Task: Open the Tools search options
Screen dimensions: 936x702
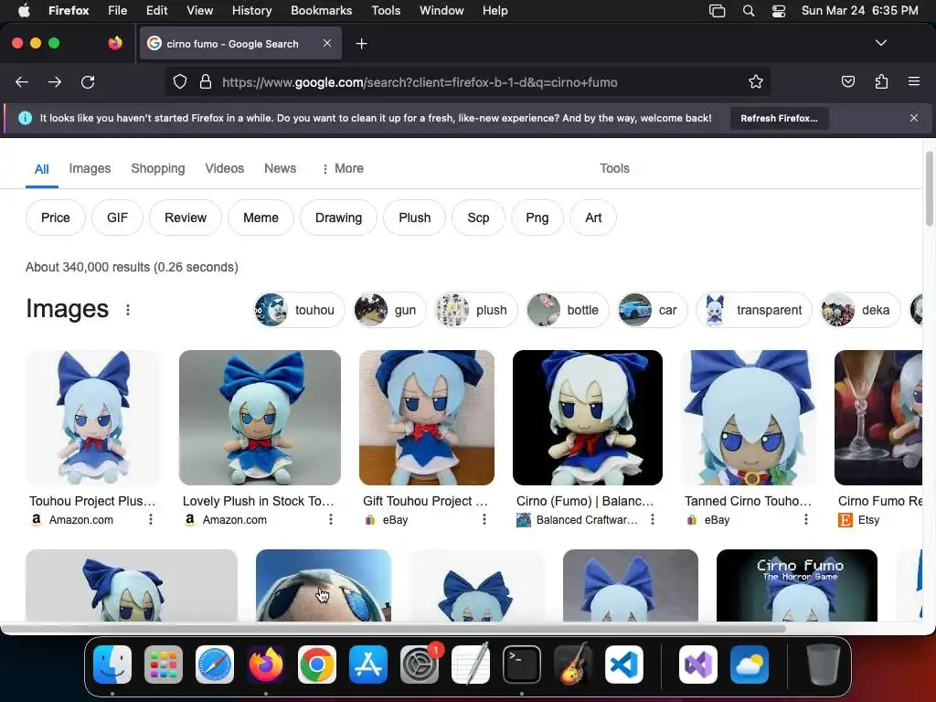Action: click(614, 168)
